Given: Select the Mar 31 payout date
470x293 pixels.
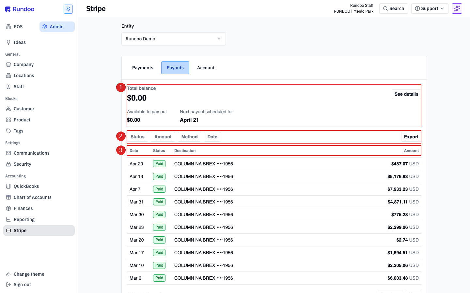Looking at the screenshot, I should pos(136,202).
